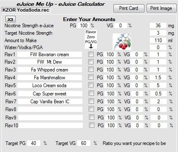
Task: Click the FW Bavarian cream name field
Action: 50,55
